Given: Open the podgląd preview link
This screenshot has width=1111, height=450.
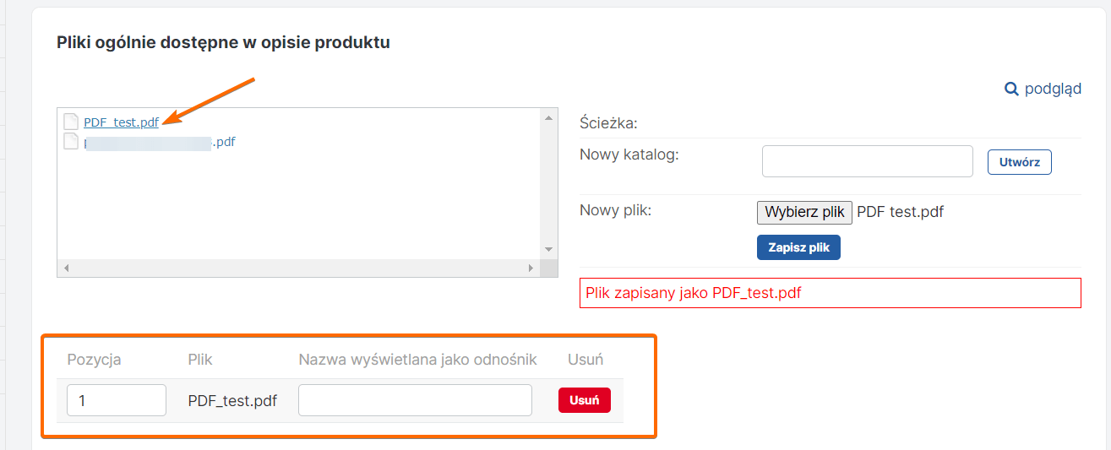Looking at the screenshot, I should pyautogui.click(x=1053, y=89).
